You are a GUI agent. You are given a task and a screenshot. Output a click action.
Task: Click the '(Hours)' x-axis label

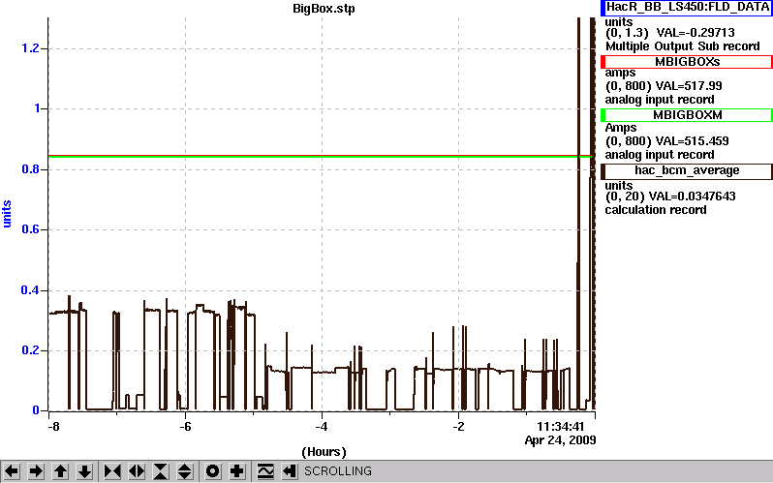324,452
